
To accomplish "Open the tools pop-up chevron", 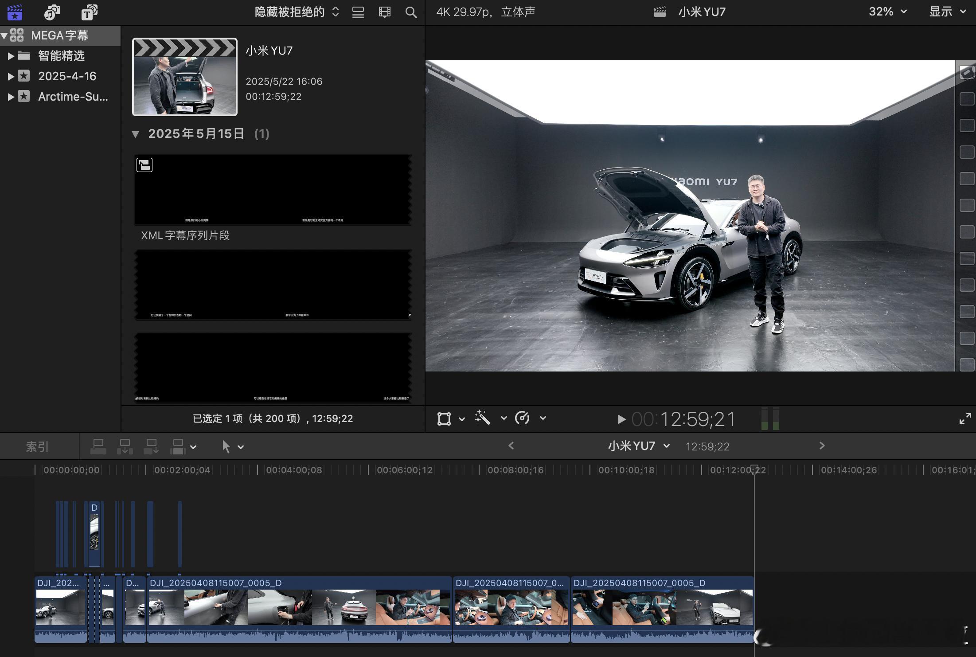I will [241, 447].
